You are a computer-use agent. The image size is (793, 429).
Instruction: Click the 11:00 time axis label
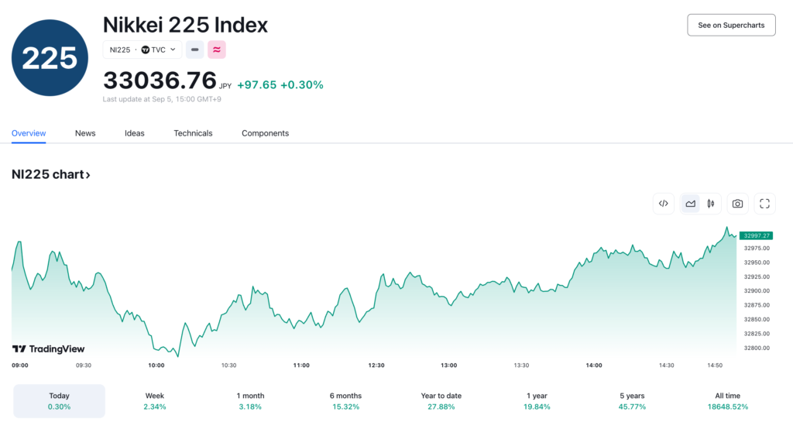coord(301,366)
